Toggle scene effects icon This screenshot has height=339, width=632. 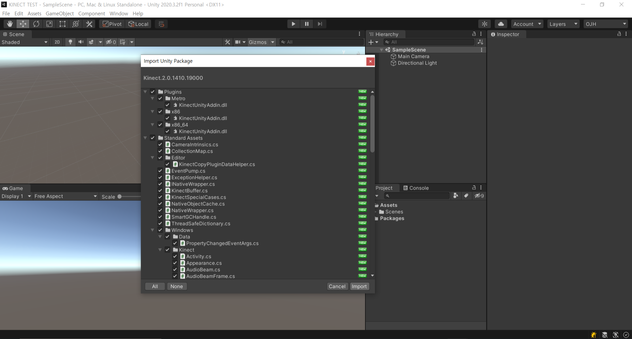[x=91, y=42]
